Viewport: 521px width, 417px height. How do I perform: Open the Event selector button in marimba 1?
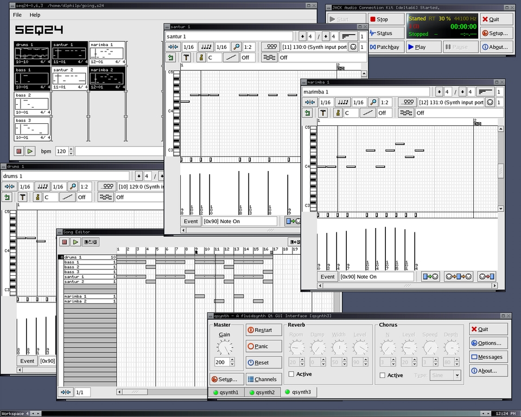click(327, 276)
